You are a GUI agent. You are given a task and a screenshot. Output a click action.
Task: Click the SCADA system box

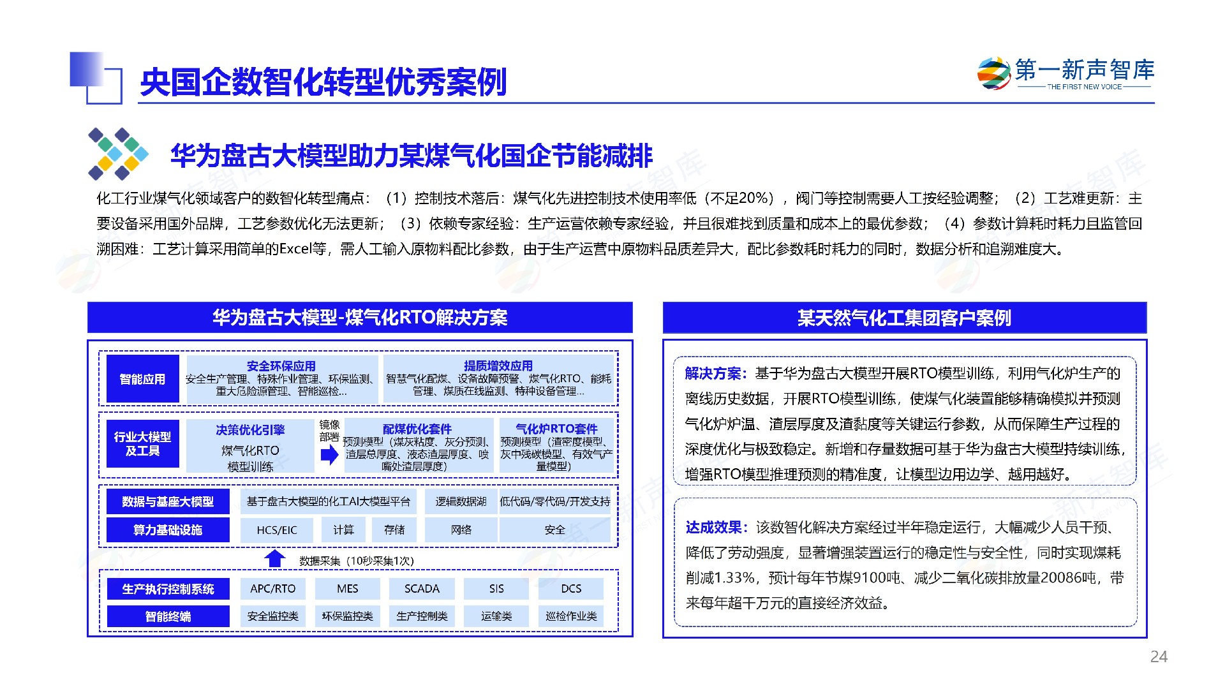[x=422, y=588]
